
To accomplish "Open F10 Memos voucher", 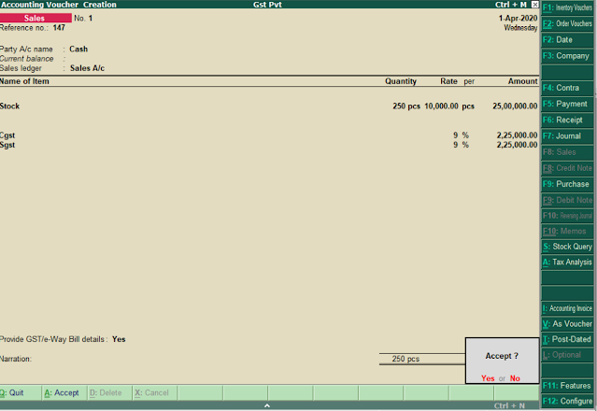I will pos(567,231).
